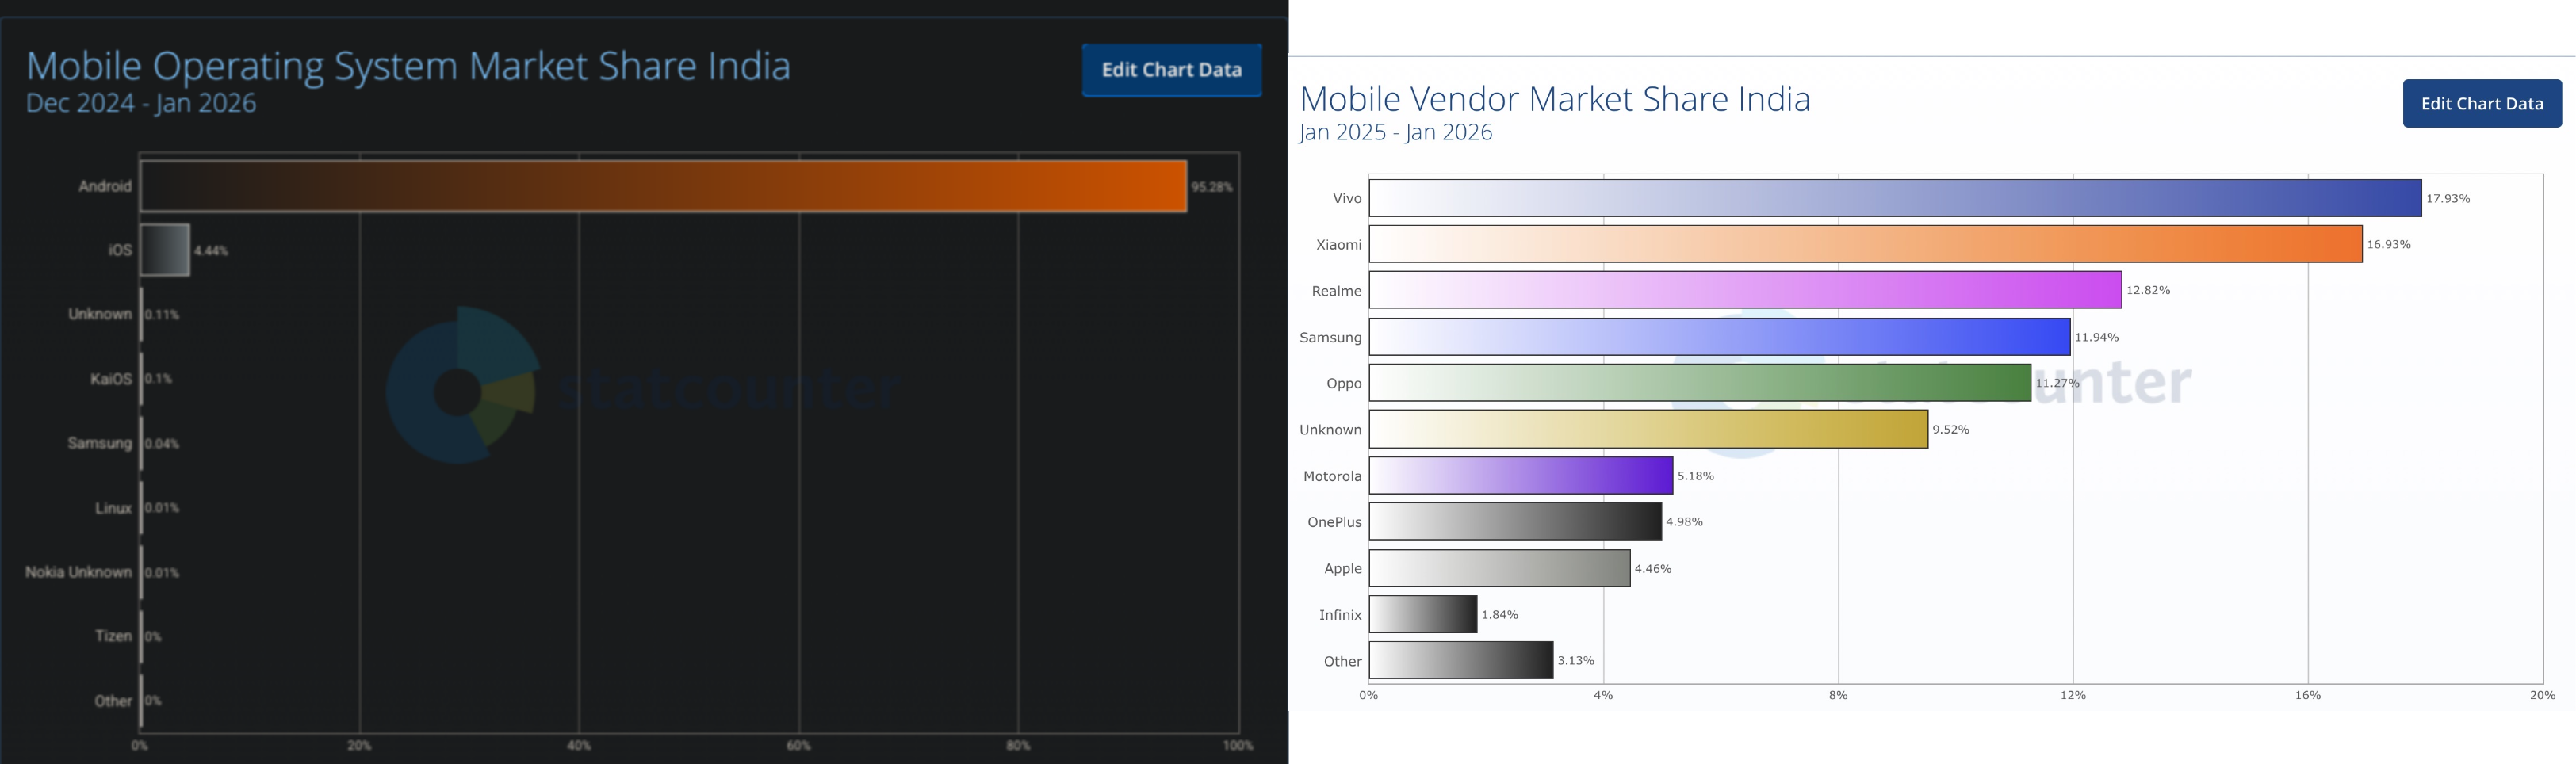The image size is (2576, 764).
Task: Click the KaiOS axis label
Action: [111, 379]
